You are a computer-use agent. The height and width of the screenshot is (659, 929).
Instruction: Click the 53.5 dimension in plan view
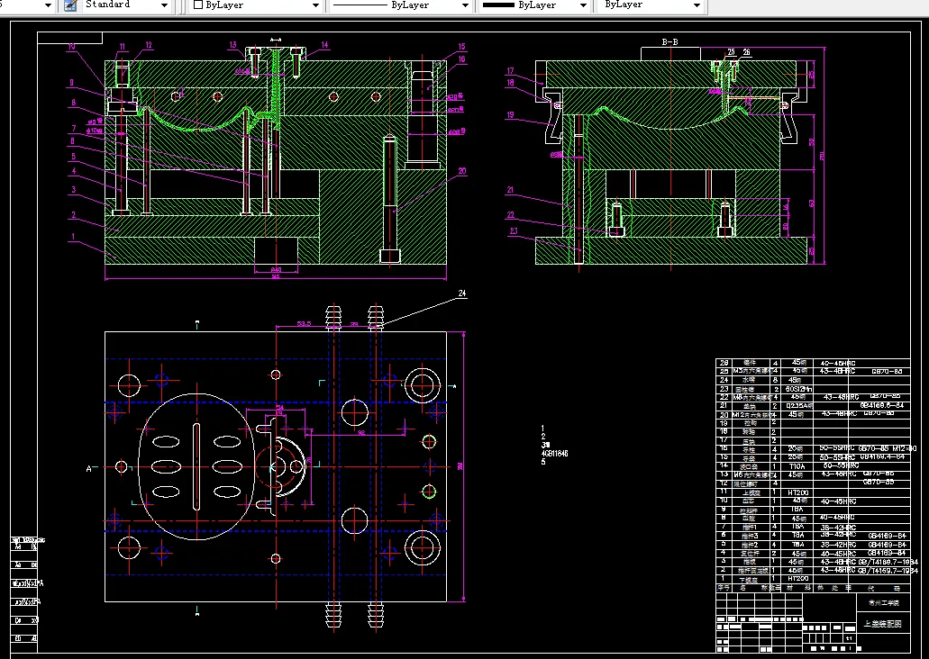tap(304, 322)
